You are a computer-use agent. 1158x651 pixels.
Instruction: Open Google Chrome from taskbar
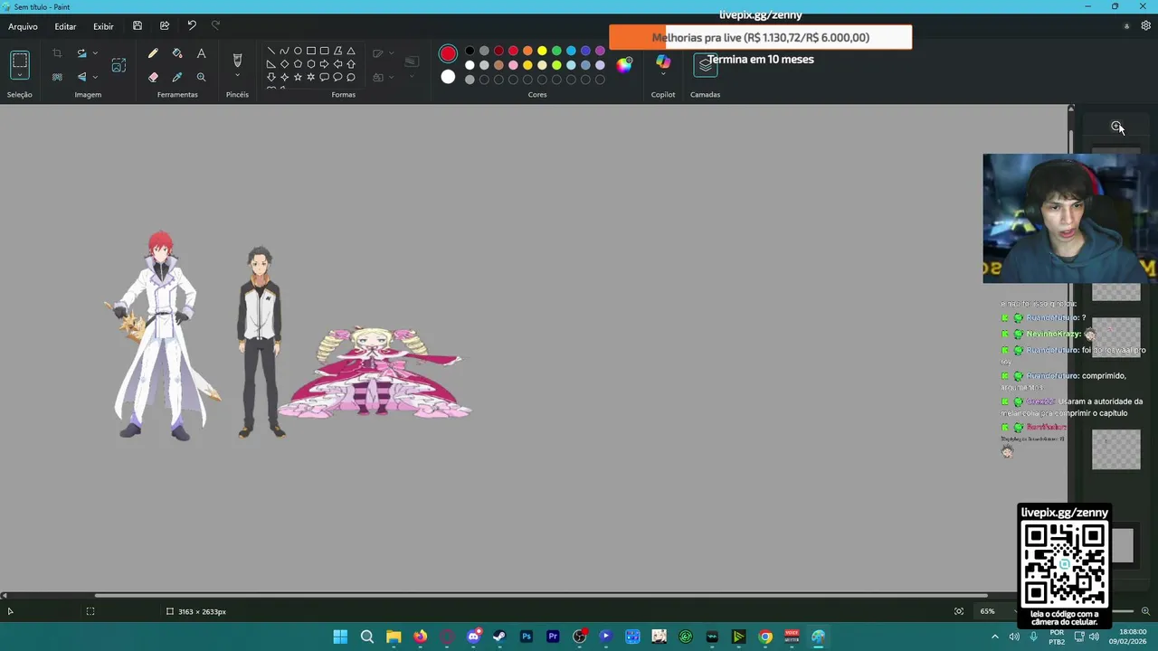tap(765, 637)
